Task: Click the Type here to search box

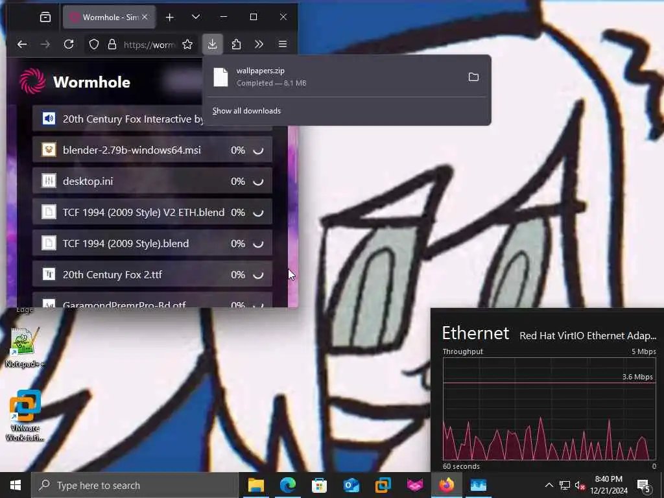Action: (135, 485)
